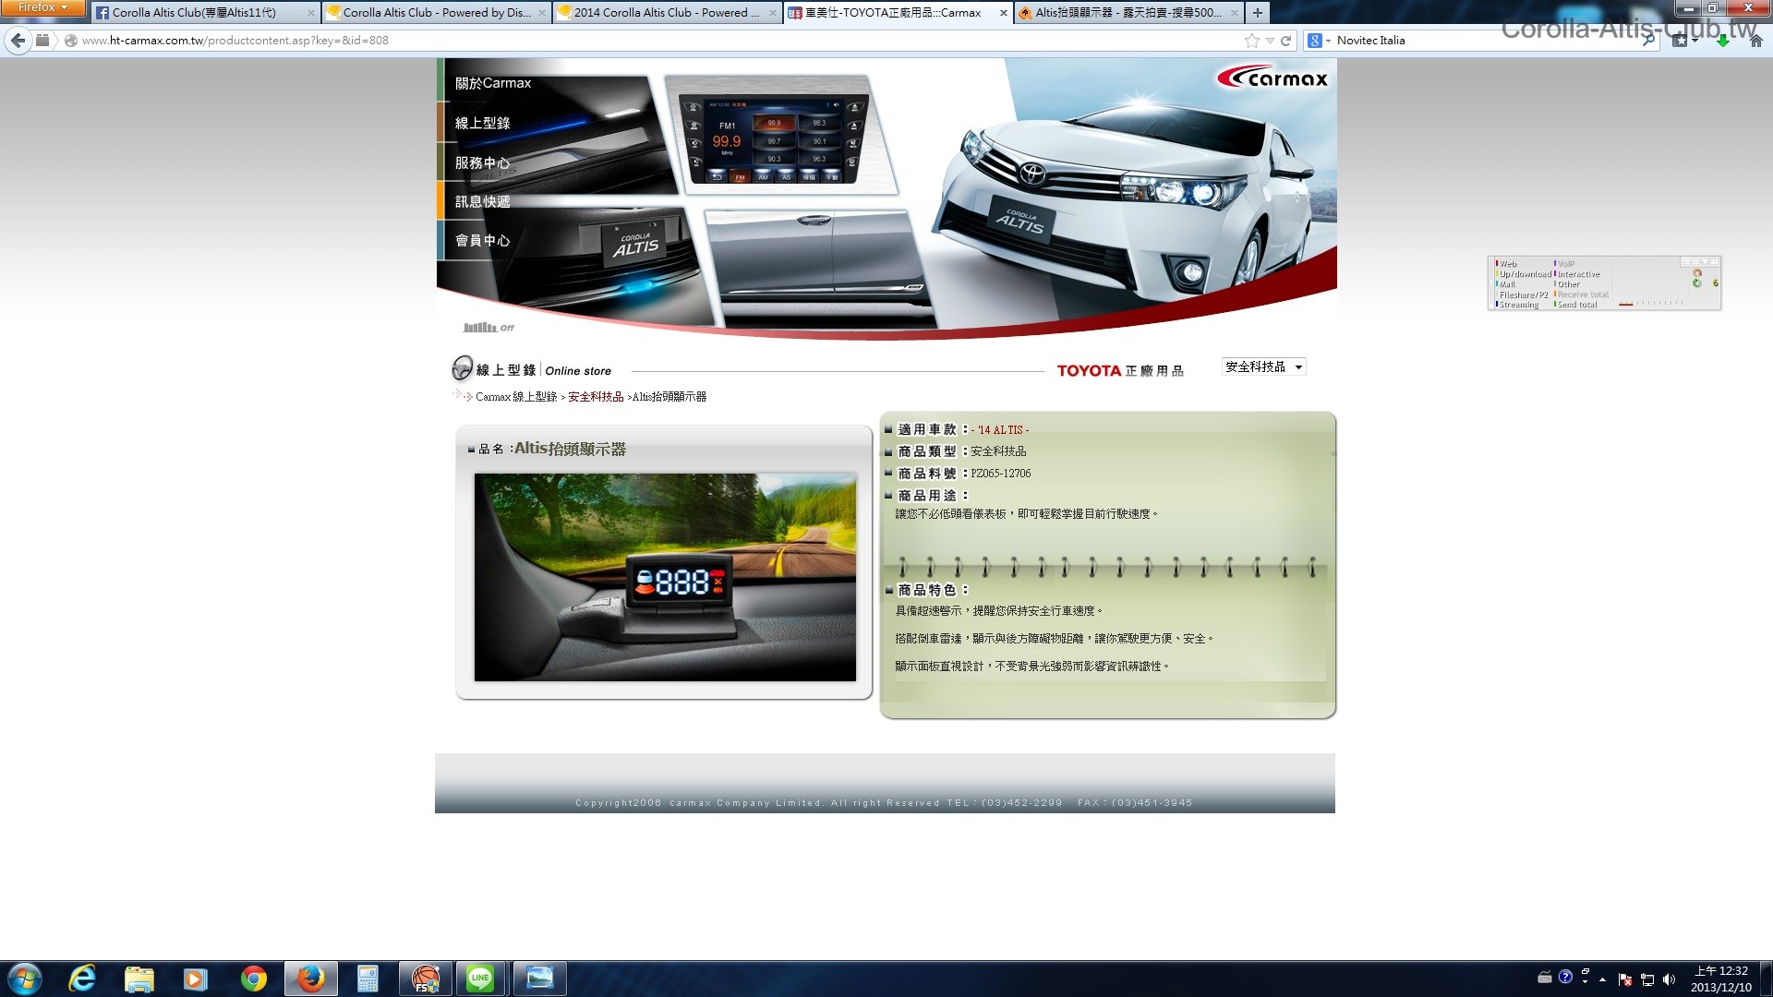Switch to the Corolla Altis Club Facebook tab
This screenshot has width=1773, height=997.
point(205,13)
